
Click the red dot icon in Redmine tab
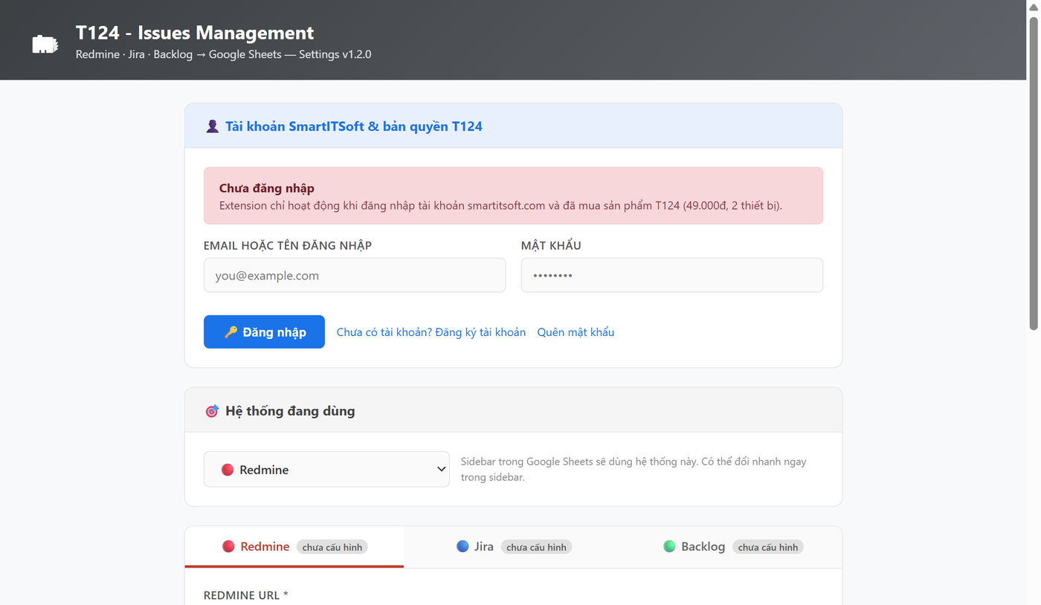click(x=228, y=546)
